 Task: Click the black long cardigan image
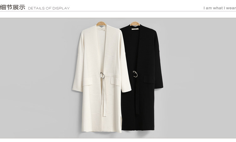(x=142, y=77)
